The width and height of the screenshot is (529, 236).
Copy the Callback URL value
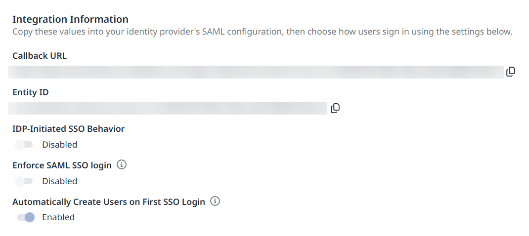click(511, 72)
